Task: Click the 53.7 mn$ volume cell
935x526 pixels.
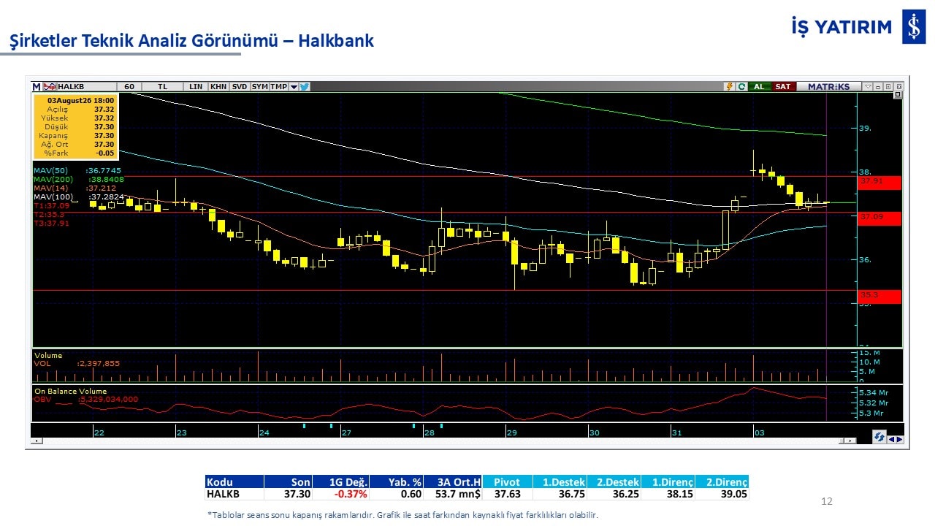Action: (453, 495)
